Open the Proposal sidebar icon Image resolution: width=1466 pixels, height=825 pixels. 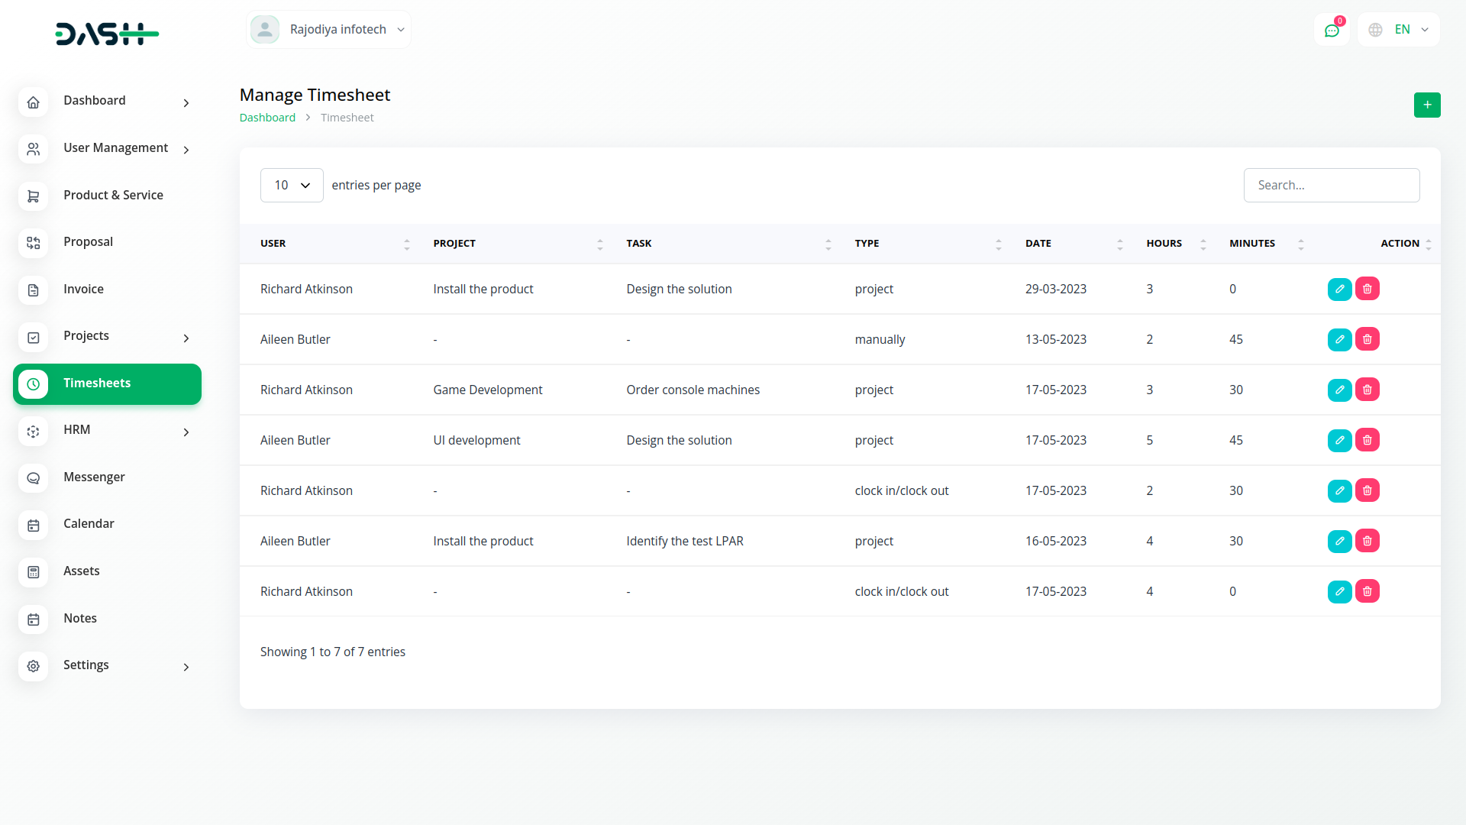(x=34, y=243)
